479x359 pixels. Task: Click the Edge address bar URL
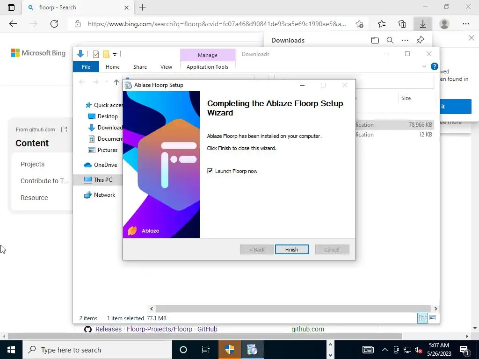[x=217, y=24]
